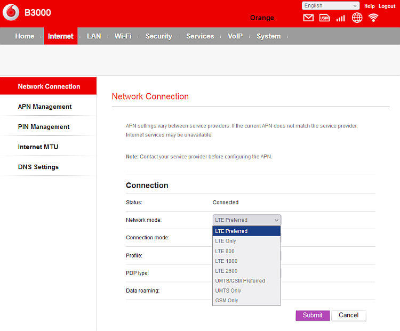Switch to the Wi-Fi tab
The height and width of the screenshot is (331, 400).
tap(123, 36)
